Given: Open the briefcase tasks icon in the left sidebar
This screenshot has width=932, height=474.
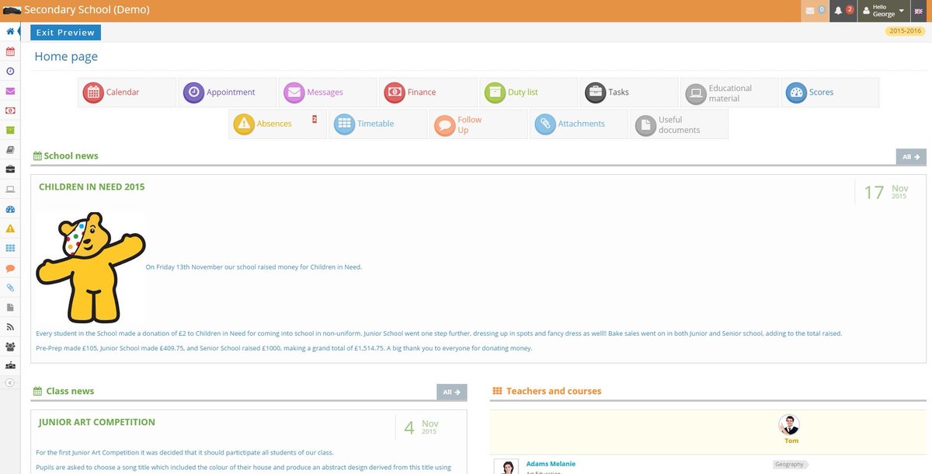Looking at the screenshot, I should [10, 169].
